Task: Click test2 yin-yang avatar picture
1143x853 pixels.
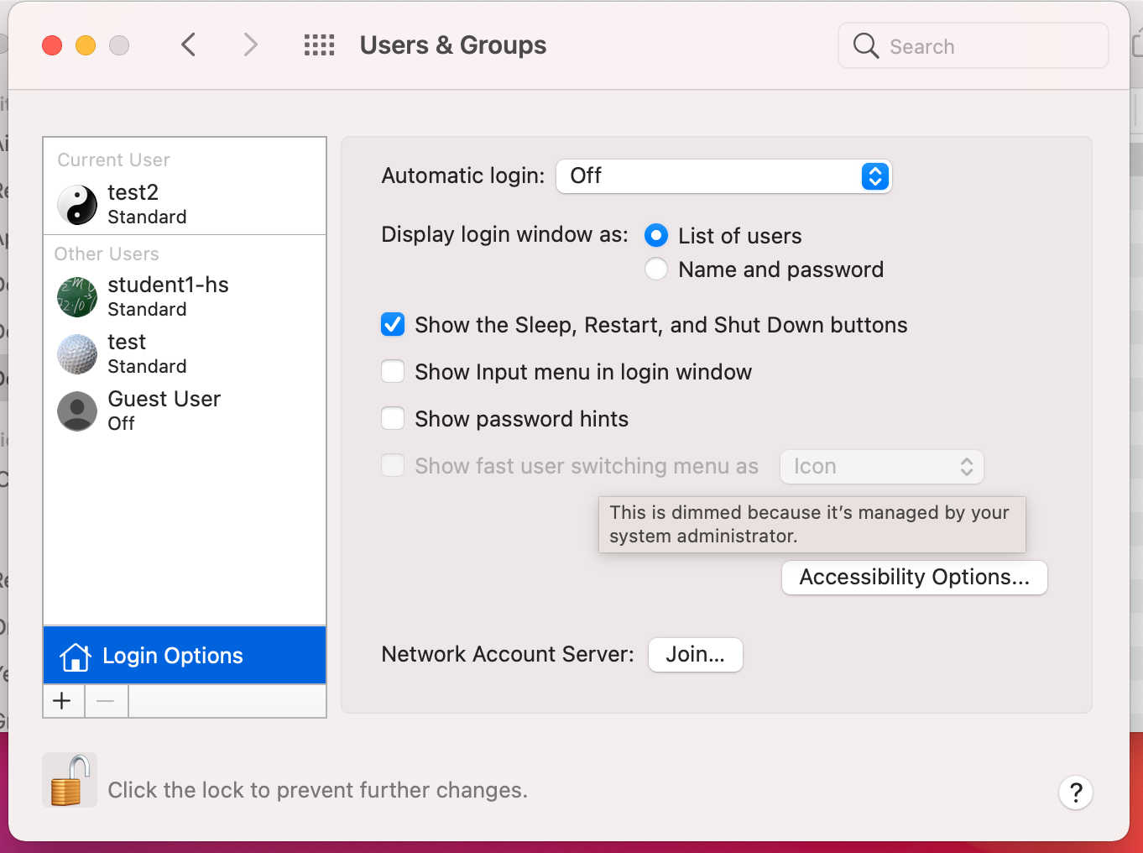Action: coord(77,204)
